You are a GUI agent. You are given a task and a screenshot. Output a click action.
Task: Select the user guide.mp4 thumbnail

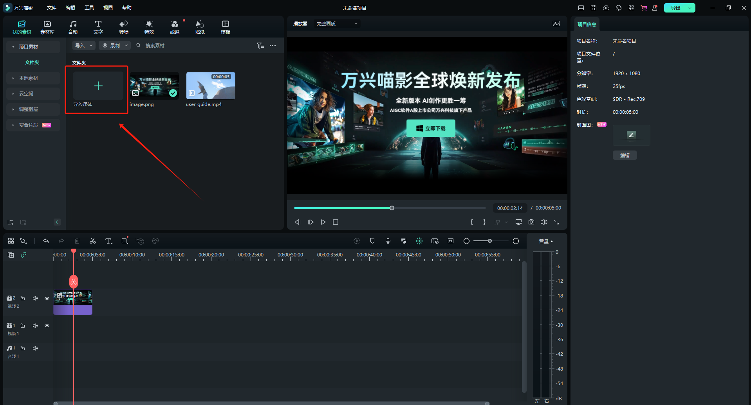click(210, 86)
